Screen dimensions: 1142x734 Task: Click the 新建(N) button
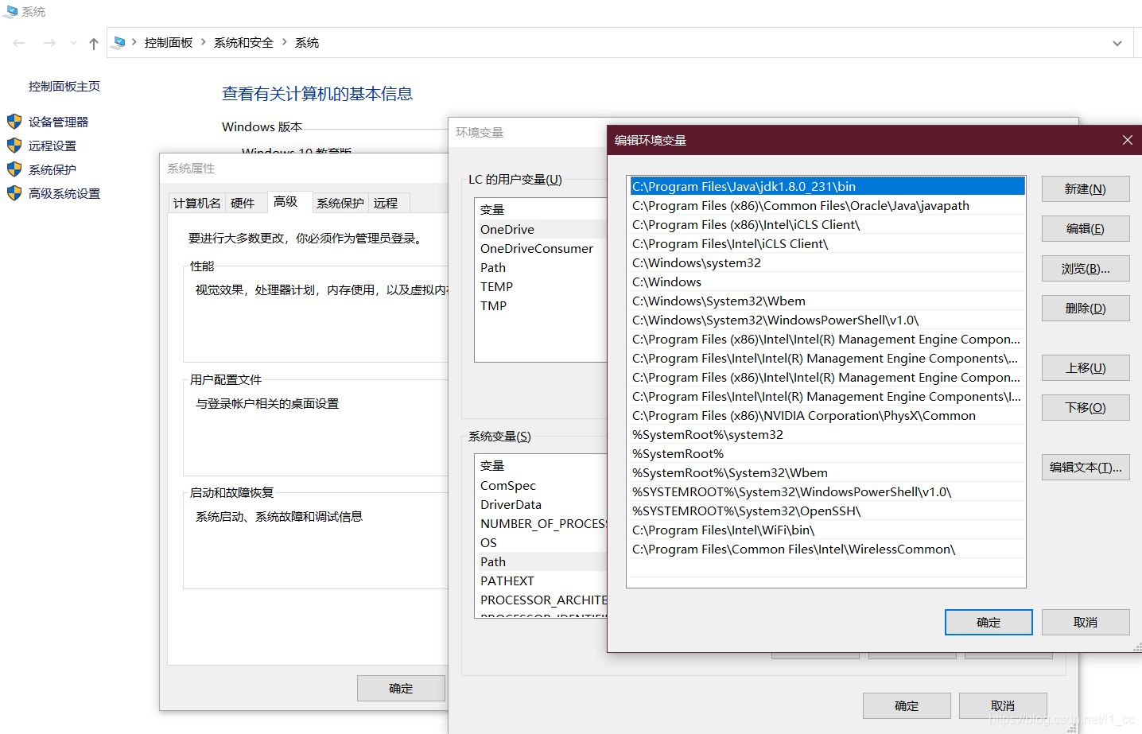coord(1086,188)
